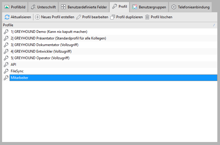Click the key icon on Profil tab
Image resolution: width=220 pixels, height=145 pixels.
(115, 7)
